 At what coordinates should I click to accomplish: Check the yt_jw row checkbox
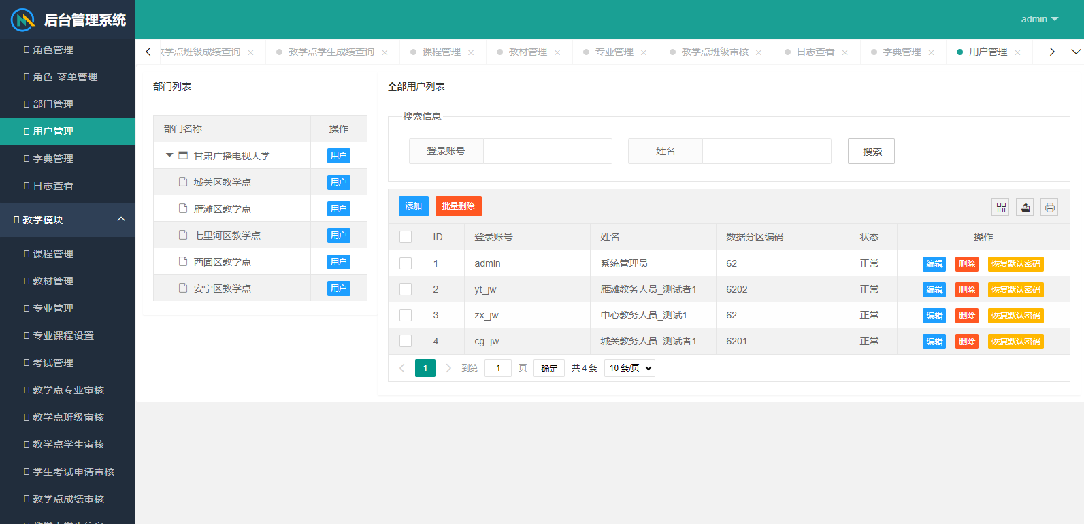tap(406, 289)
